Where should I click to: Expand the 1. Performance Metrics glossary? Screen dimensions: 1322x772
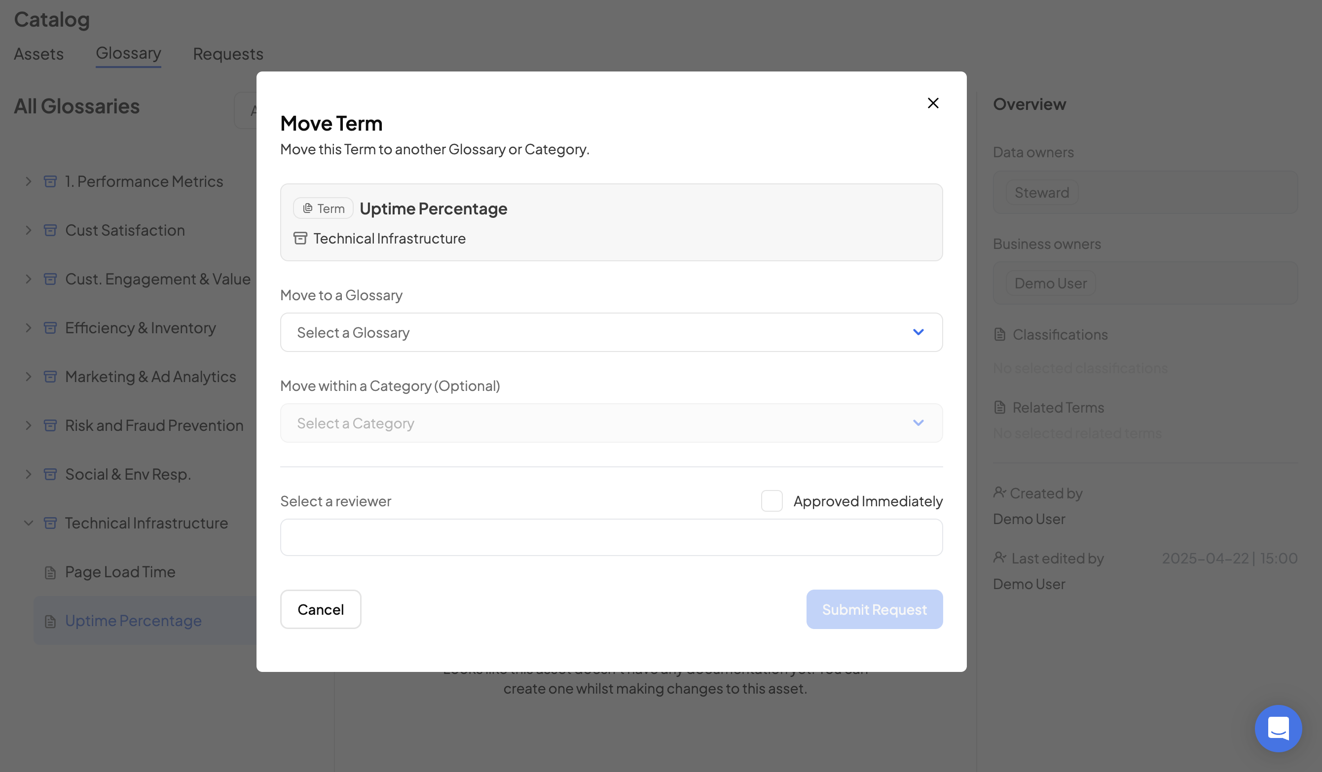[x=29, y=181]
